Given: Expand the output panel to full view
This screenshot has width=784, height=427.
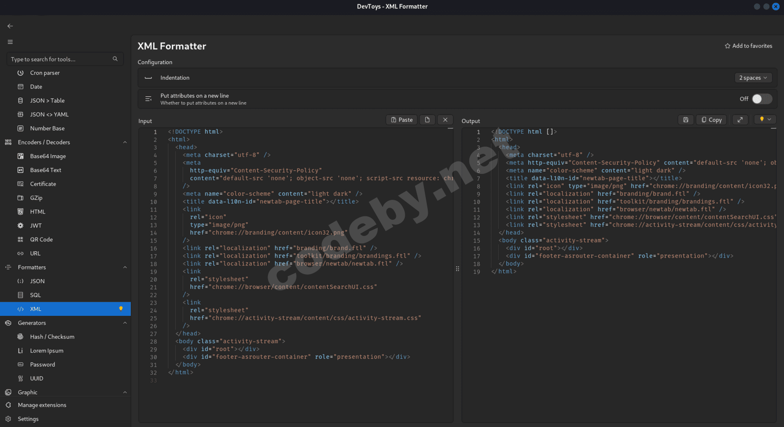Looking at the screenshot, I should [x=740, y=120].
